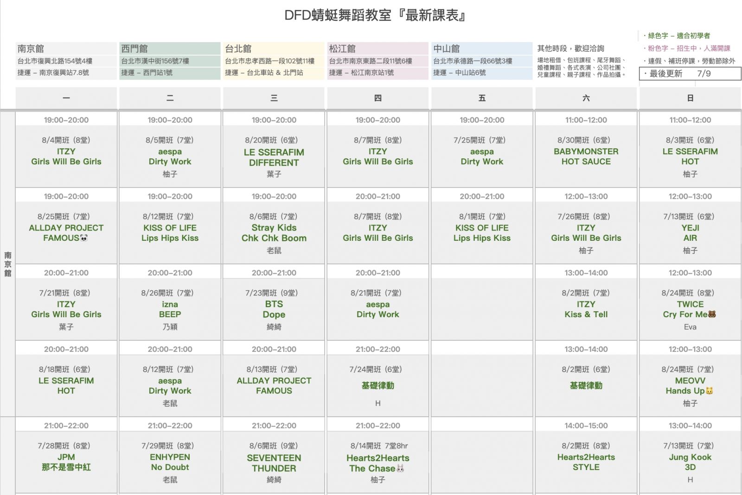Click teacher name 乃穎
The image size is (742, 495).
[170, 327]
